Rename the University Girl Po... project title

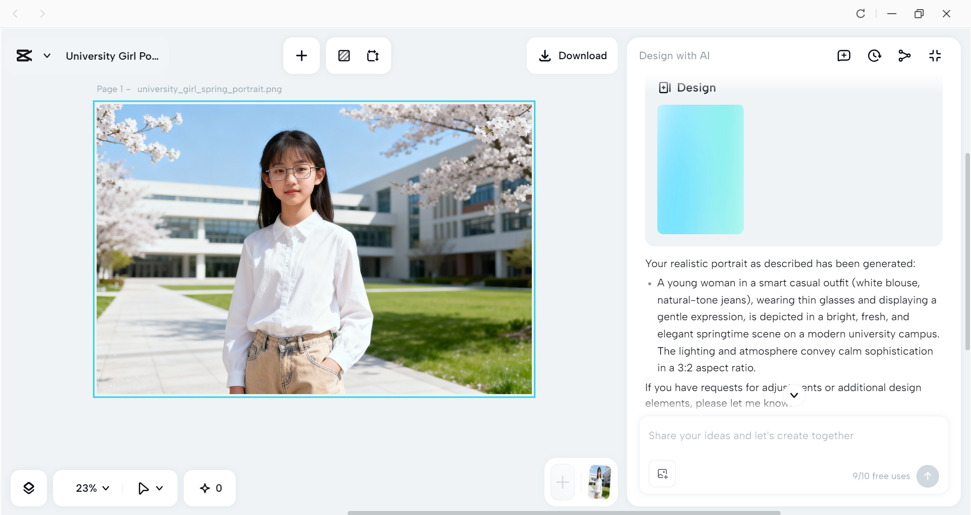[112, 56]
